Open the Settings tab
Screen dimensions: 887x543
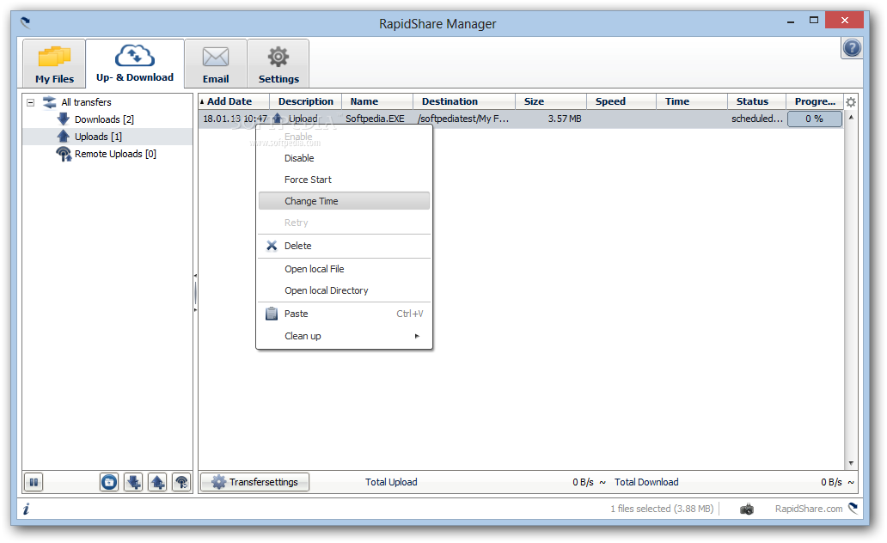pyautogui.click(x=278, y=64)
